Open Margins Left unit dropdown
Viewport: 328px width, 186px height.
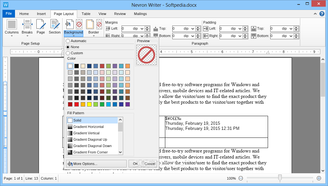tap(142, 29)
